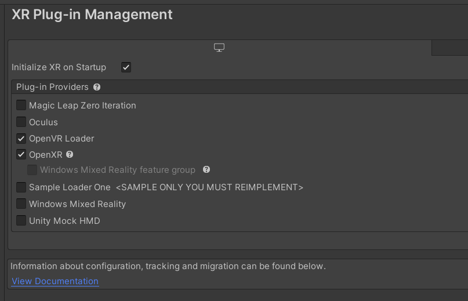Viewport: 468px width, 301px height.
Task: Uncheck the OpenVR Loader checkbox
Action: 21,139
